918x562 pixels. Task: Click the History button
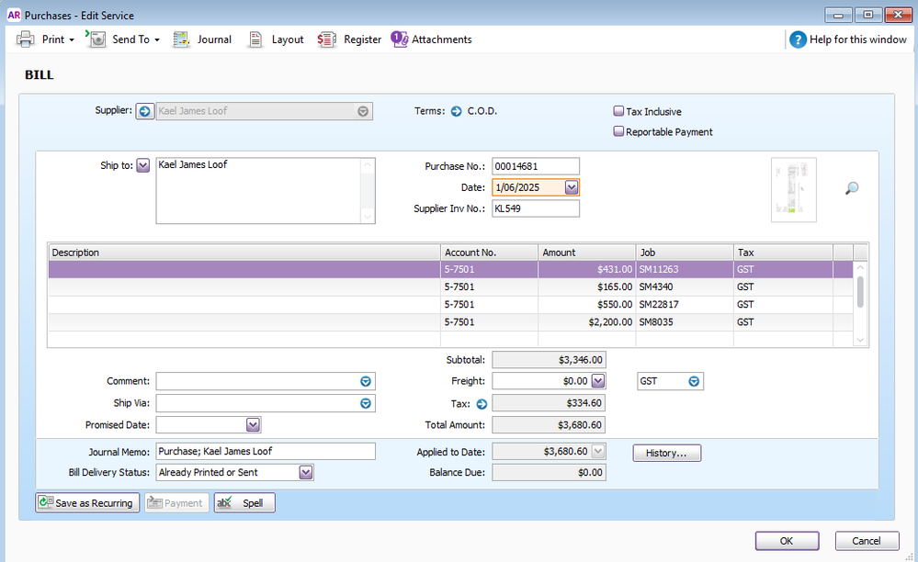(x=666, y=453)
